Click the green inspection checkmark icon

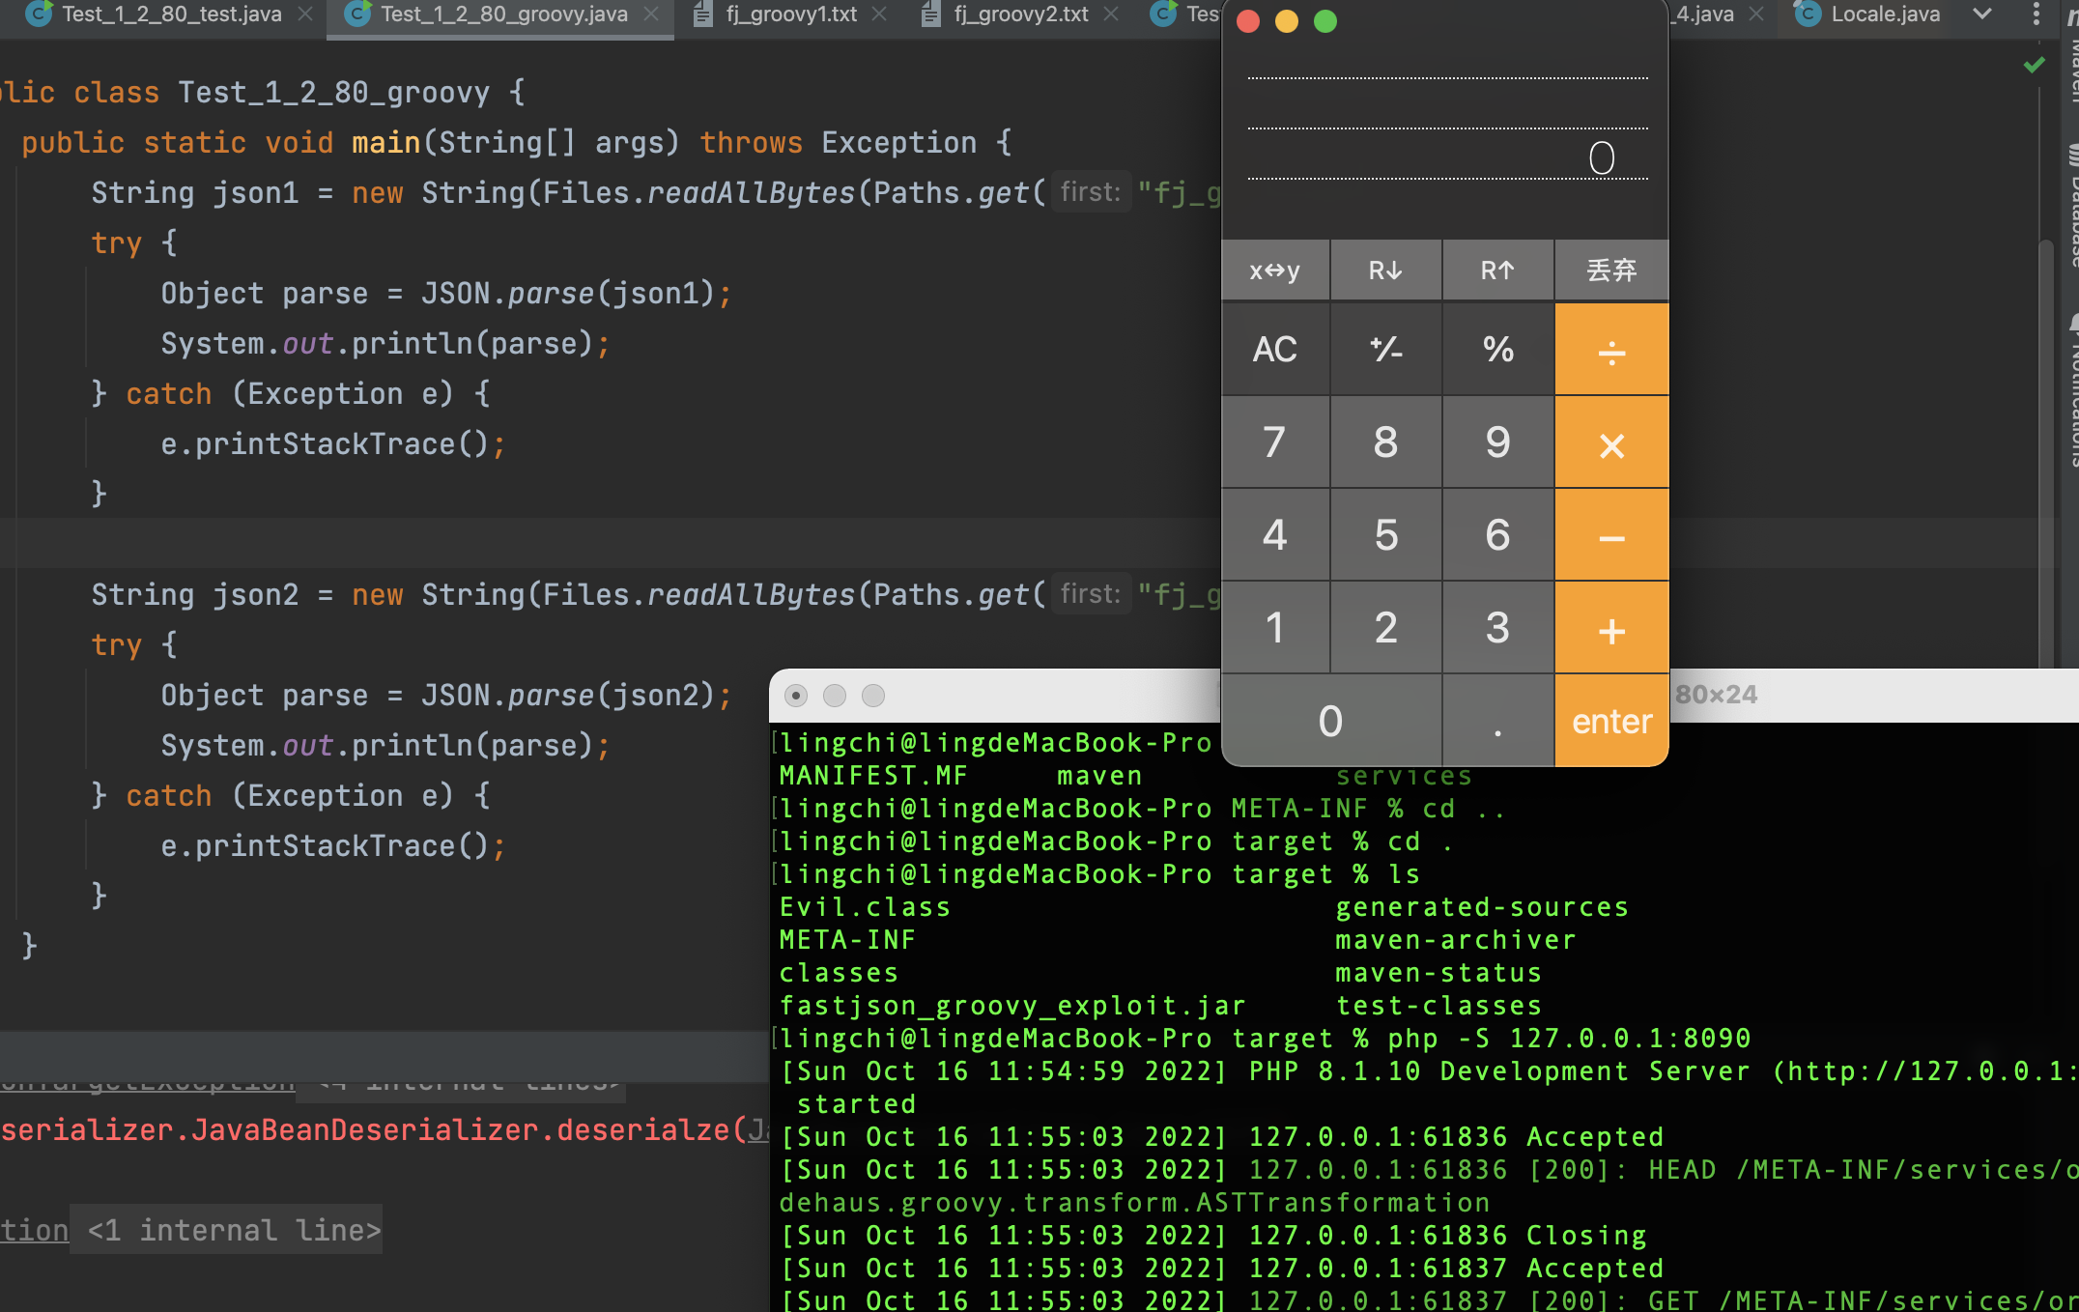2034,65
